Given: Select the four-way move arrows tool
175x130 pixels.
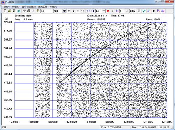Looking at the screenshot, I should 69,11.
